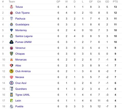Click the Cruz Azul crest icon
This screenshot has height=109, width=122.
pos(12,83)
